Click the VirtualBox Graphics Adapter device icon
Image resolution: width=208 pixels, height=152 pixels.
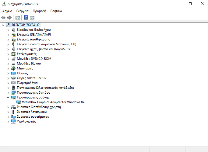click(19, 102)
